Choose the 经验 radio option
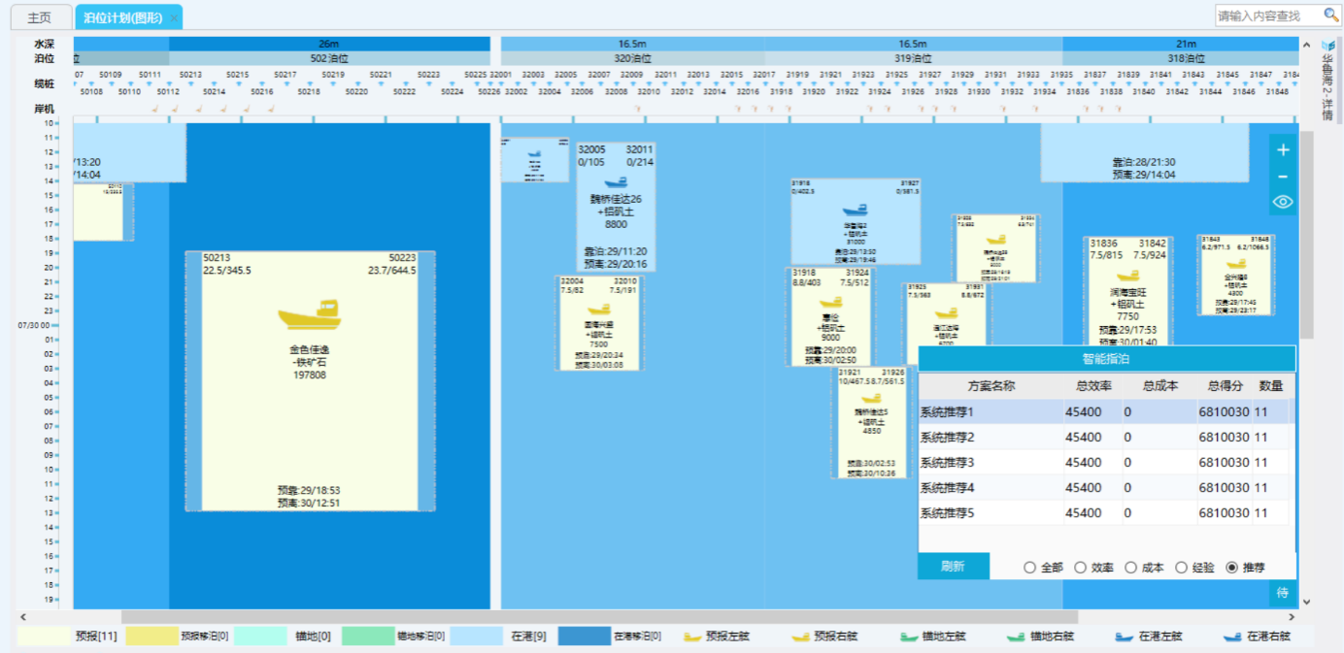Viewport: 1344px width, 653px height. point(1181,568)
